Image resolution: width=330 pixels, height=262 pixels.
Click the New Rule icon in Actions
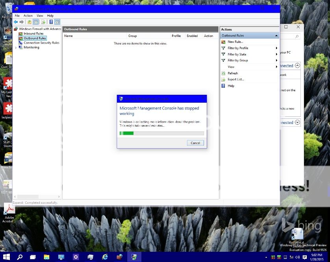(224, 42)
